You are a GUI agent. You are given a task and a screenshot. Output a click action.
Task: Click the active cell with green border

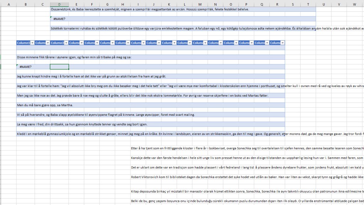pos(59,67)
